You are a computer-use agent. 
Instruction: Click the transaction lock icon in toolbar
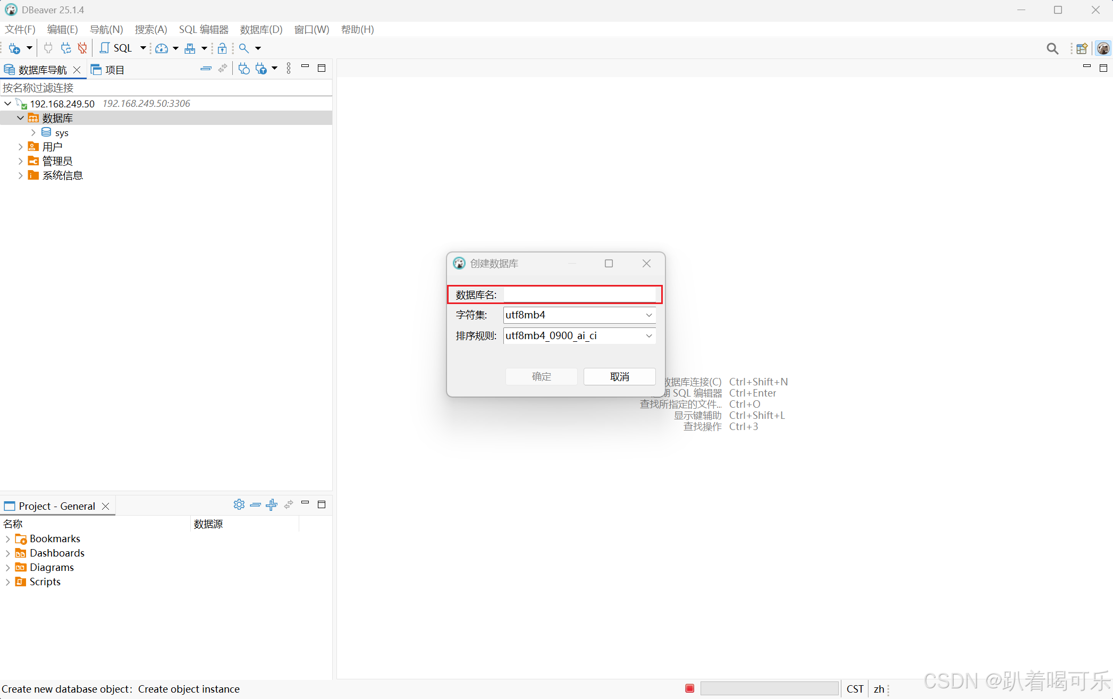[222, 48]
